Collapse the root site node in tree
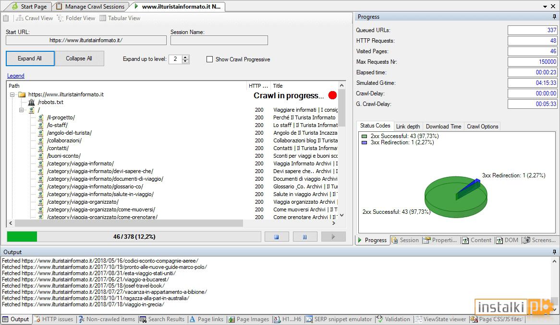This screenshot has height=325, width=560. pyautogui.click(x=12, y=94)
